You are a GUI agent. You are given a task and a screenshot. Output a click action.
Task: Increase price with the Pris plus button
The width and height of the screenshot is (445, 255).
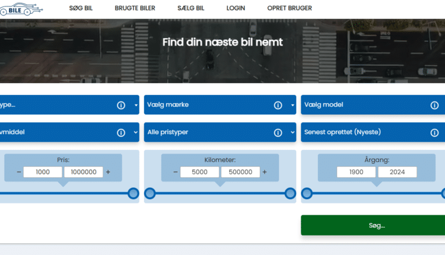pos(108,172)
